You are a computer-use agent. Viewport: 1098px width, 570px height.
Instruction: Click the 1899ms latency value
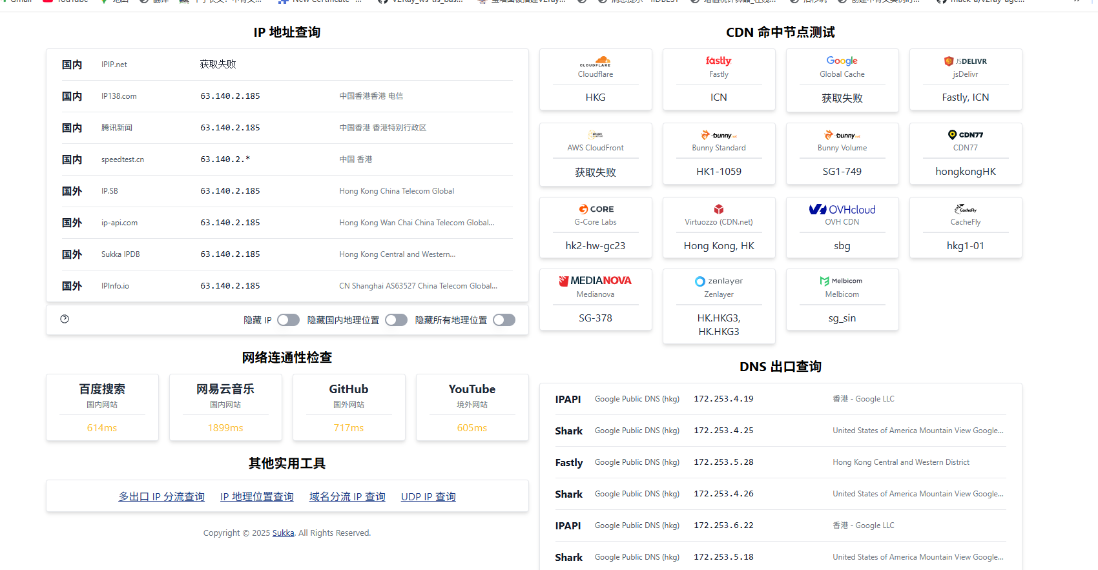225,428
